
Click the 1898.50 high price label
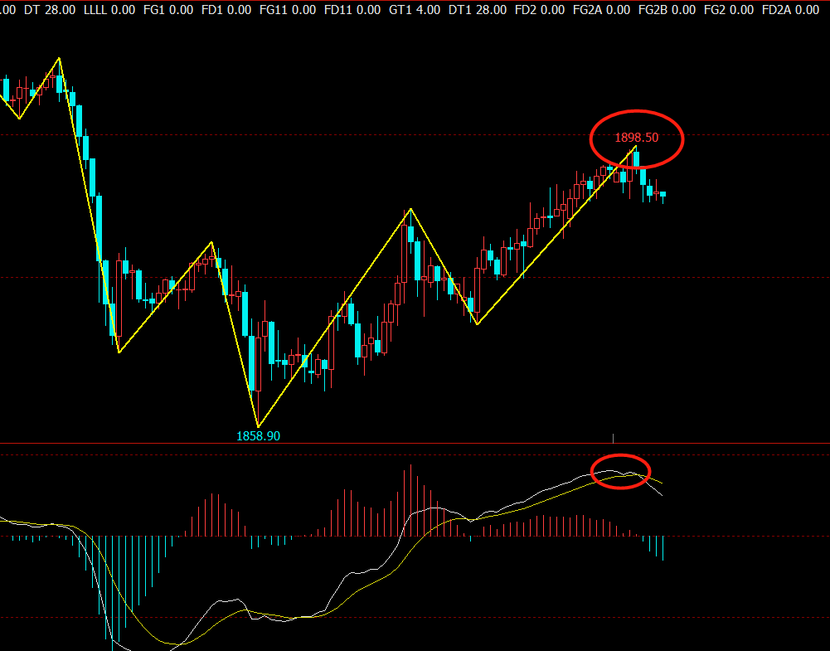coord(636,138)
